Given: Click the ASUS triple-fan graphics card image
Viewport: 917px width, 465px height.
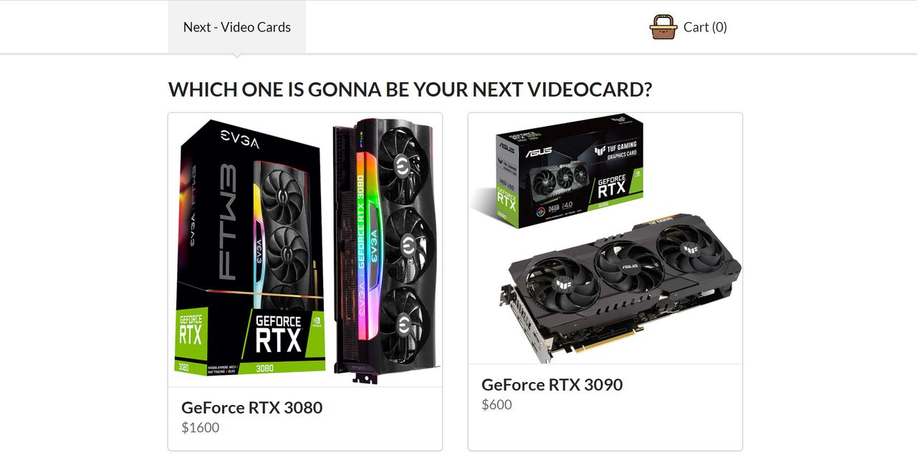Looking at the screenshot, I should pos(622,286).
